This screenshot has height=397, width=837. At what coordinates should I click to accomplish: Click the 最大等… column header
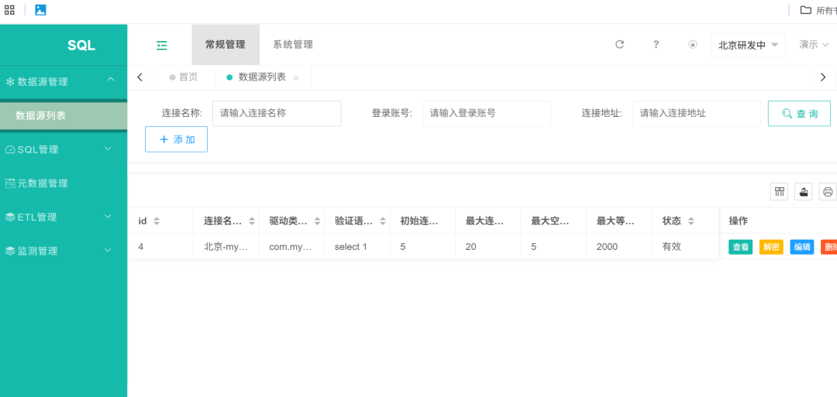click(x=618, y=221)
